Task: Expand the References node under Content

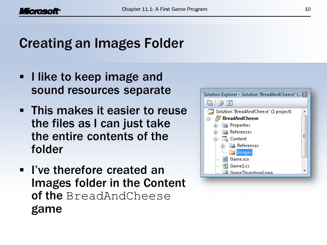Action: point(222,146)
